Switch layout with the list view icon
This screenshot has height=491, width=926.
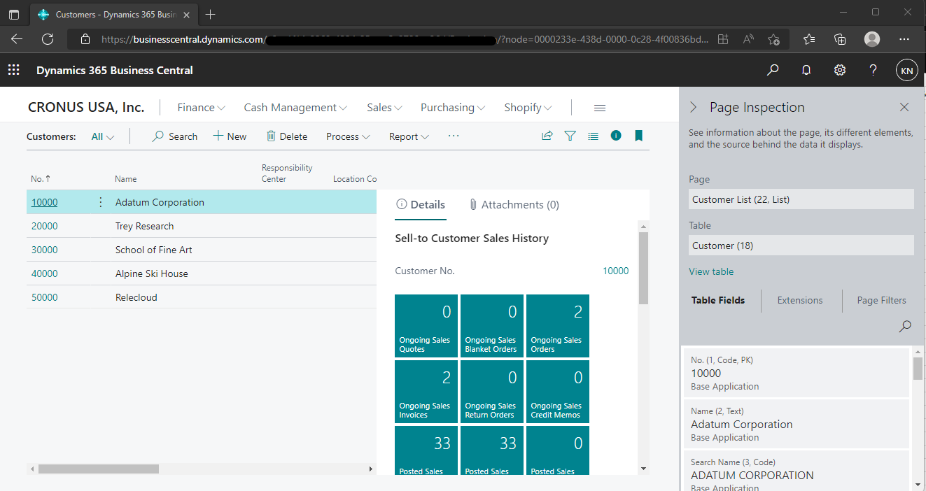[593, 136]
